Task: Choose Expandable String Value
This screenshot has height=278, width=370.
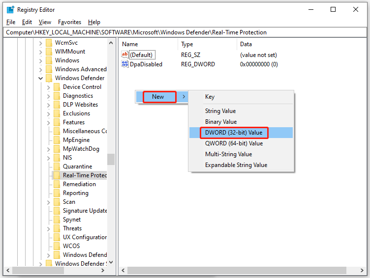Action: (241, 165)
